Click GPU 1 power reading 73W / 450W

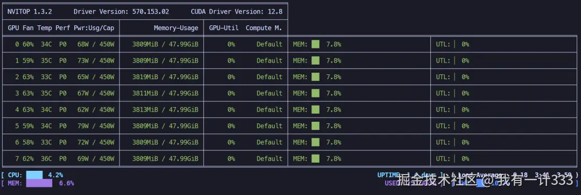96,60
